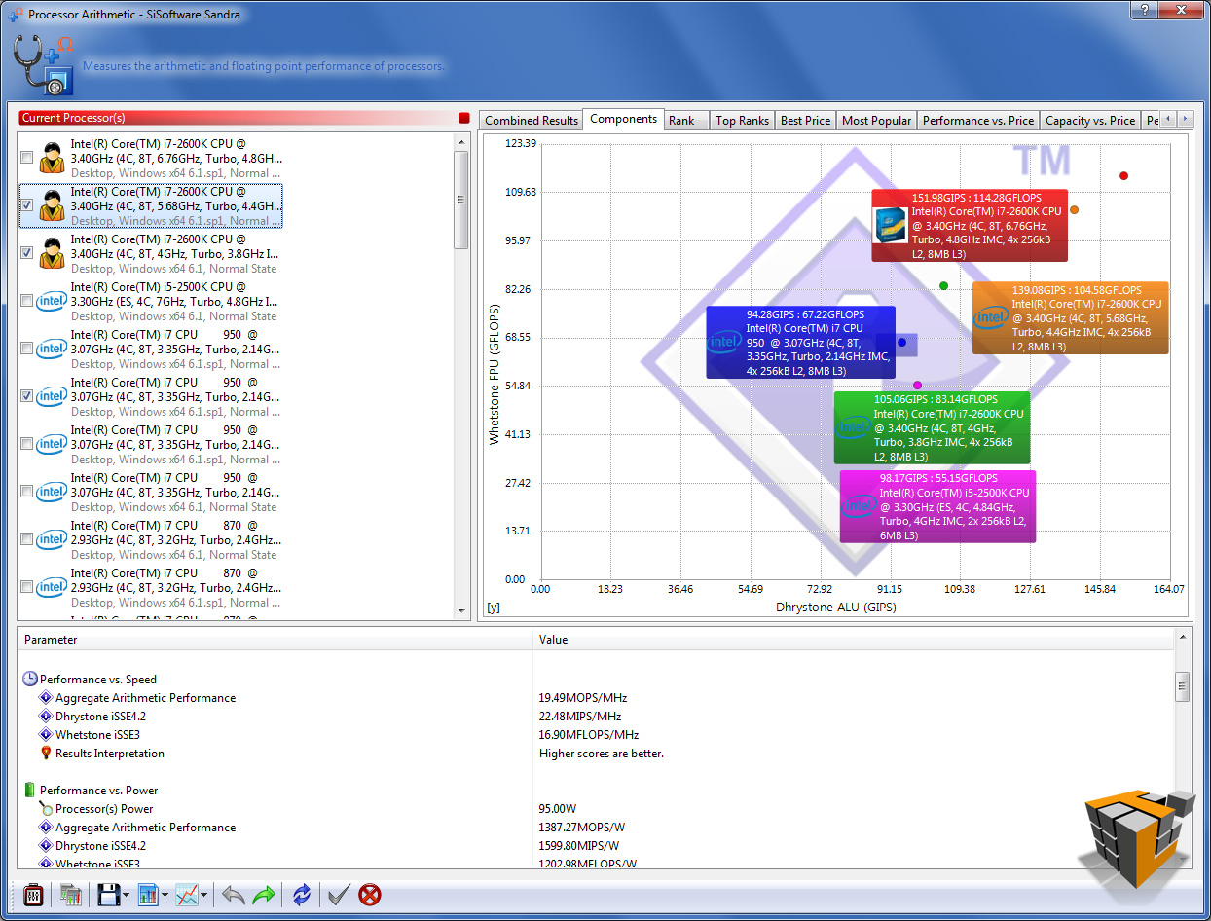Click the blue refresh arrows icon
Screen dimensions: 1211x921
(x=302, y=894)
